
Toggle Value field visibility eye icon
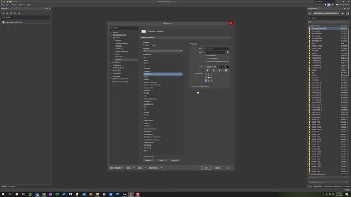tap(228, 53)
